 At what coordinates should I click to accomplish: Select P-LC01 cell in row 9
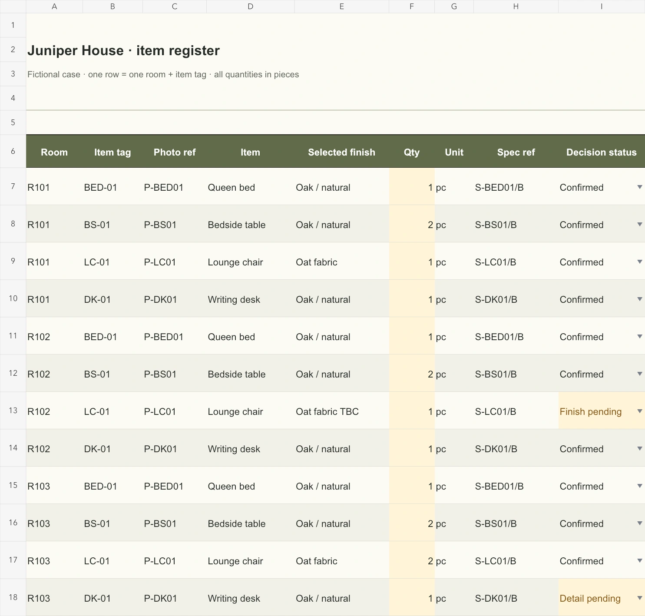[x=175, y=261]
